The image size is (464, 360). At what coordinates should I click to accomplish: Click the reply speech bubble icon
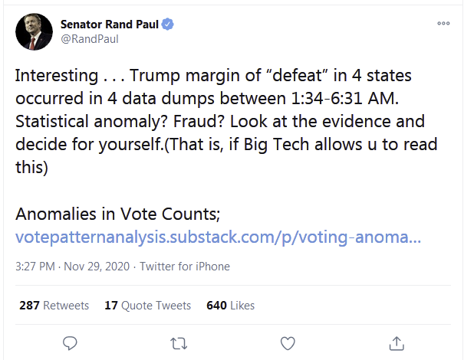[70, 343]
